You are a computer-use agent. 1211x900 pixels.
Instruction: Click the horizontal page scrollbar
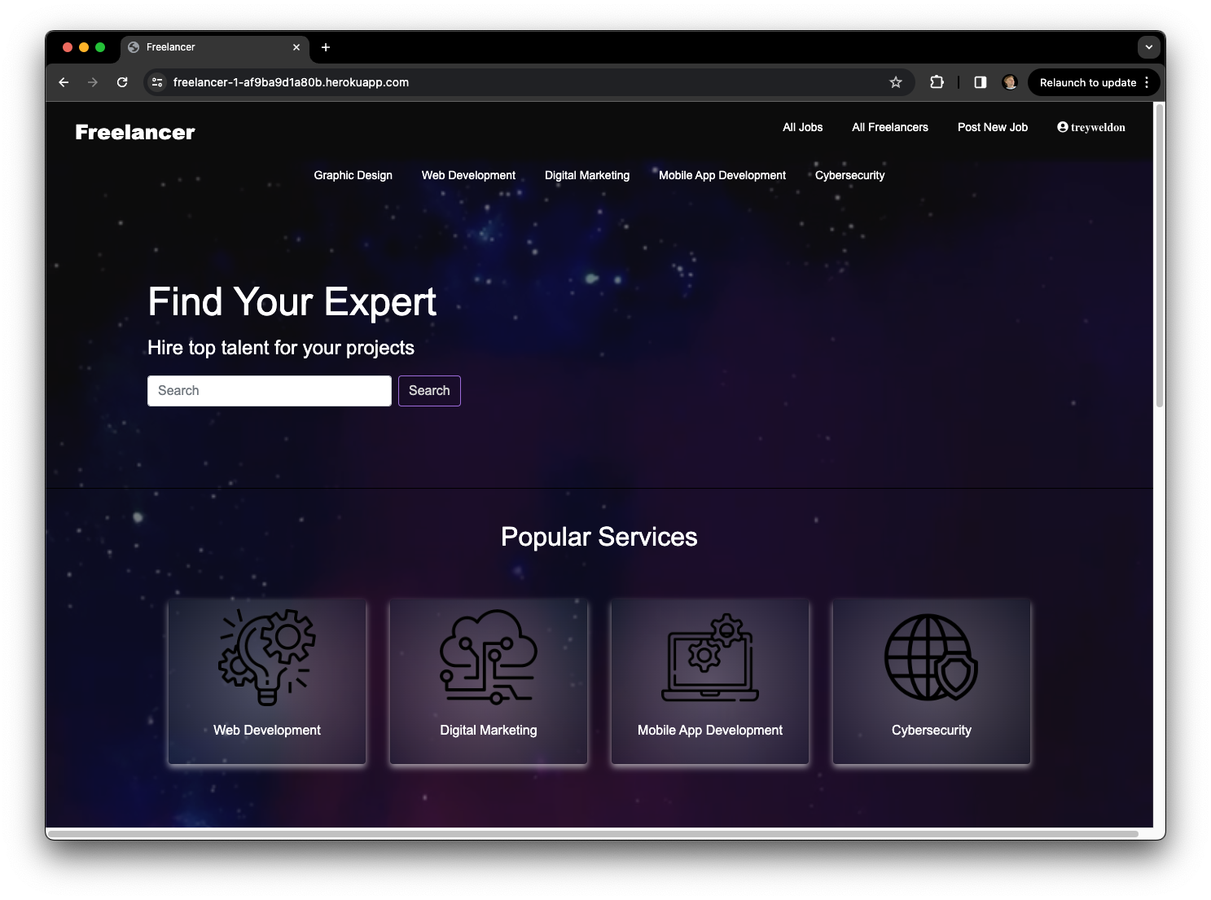click(593, 834)
